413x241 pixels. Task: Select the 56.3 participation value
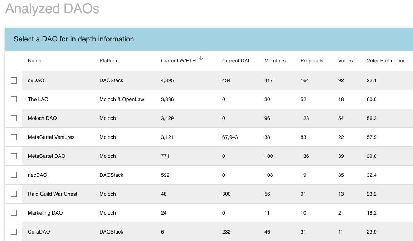coord(371,118)
